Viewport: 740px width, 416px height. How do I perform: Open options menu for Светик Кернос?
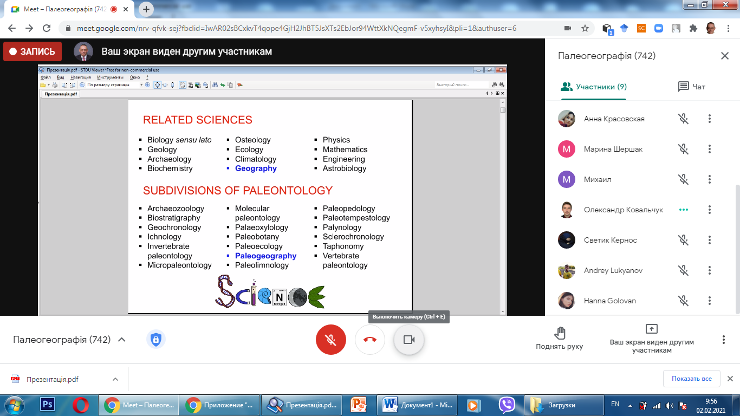[710, 240]
